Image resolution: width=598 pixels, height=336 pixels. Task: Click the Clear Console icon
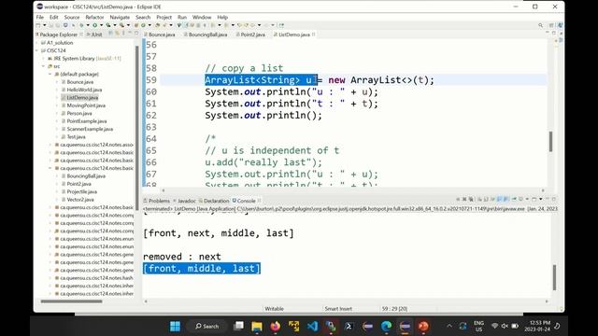point(479,199)
